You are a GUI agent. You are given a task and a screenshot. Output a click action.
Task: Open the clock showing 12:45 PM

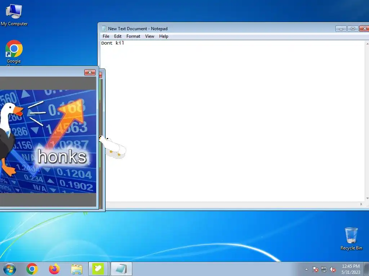(x=351, y=269)
